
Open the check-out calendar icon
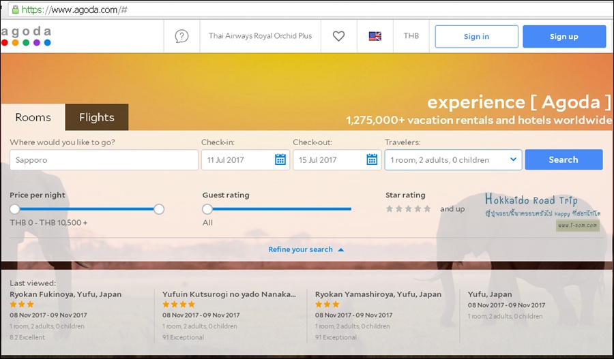point(372,159)
